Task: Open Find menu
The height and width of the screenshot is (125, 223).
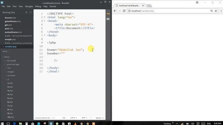Action: click(x=15, y=6)
